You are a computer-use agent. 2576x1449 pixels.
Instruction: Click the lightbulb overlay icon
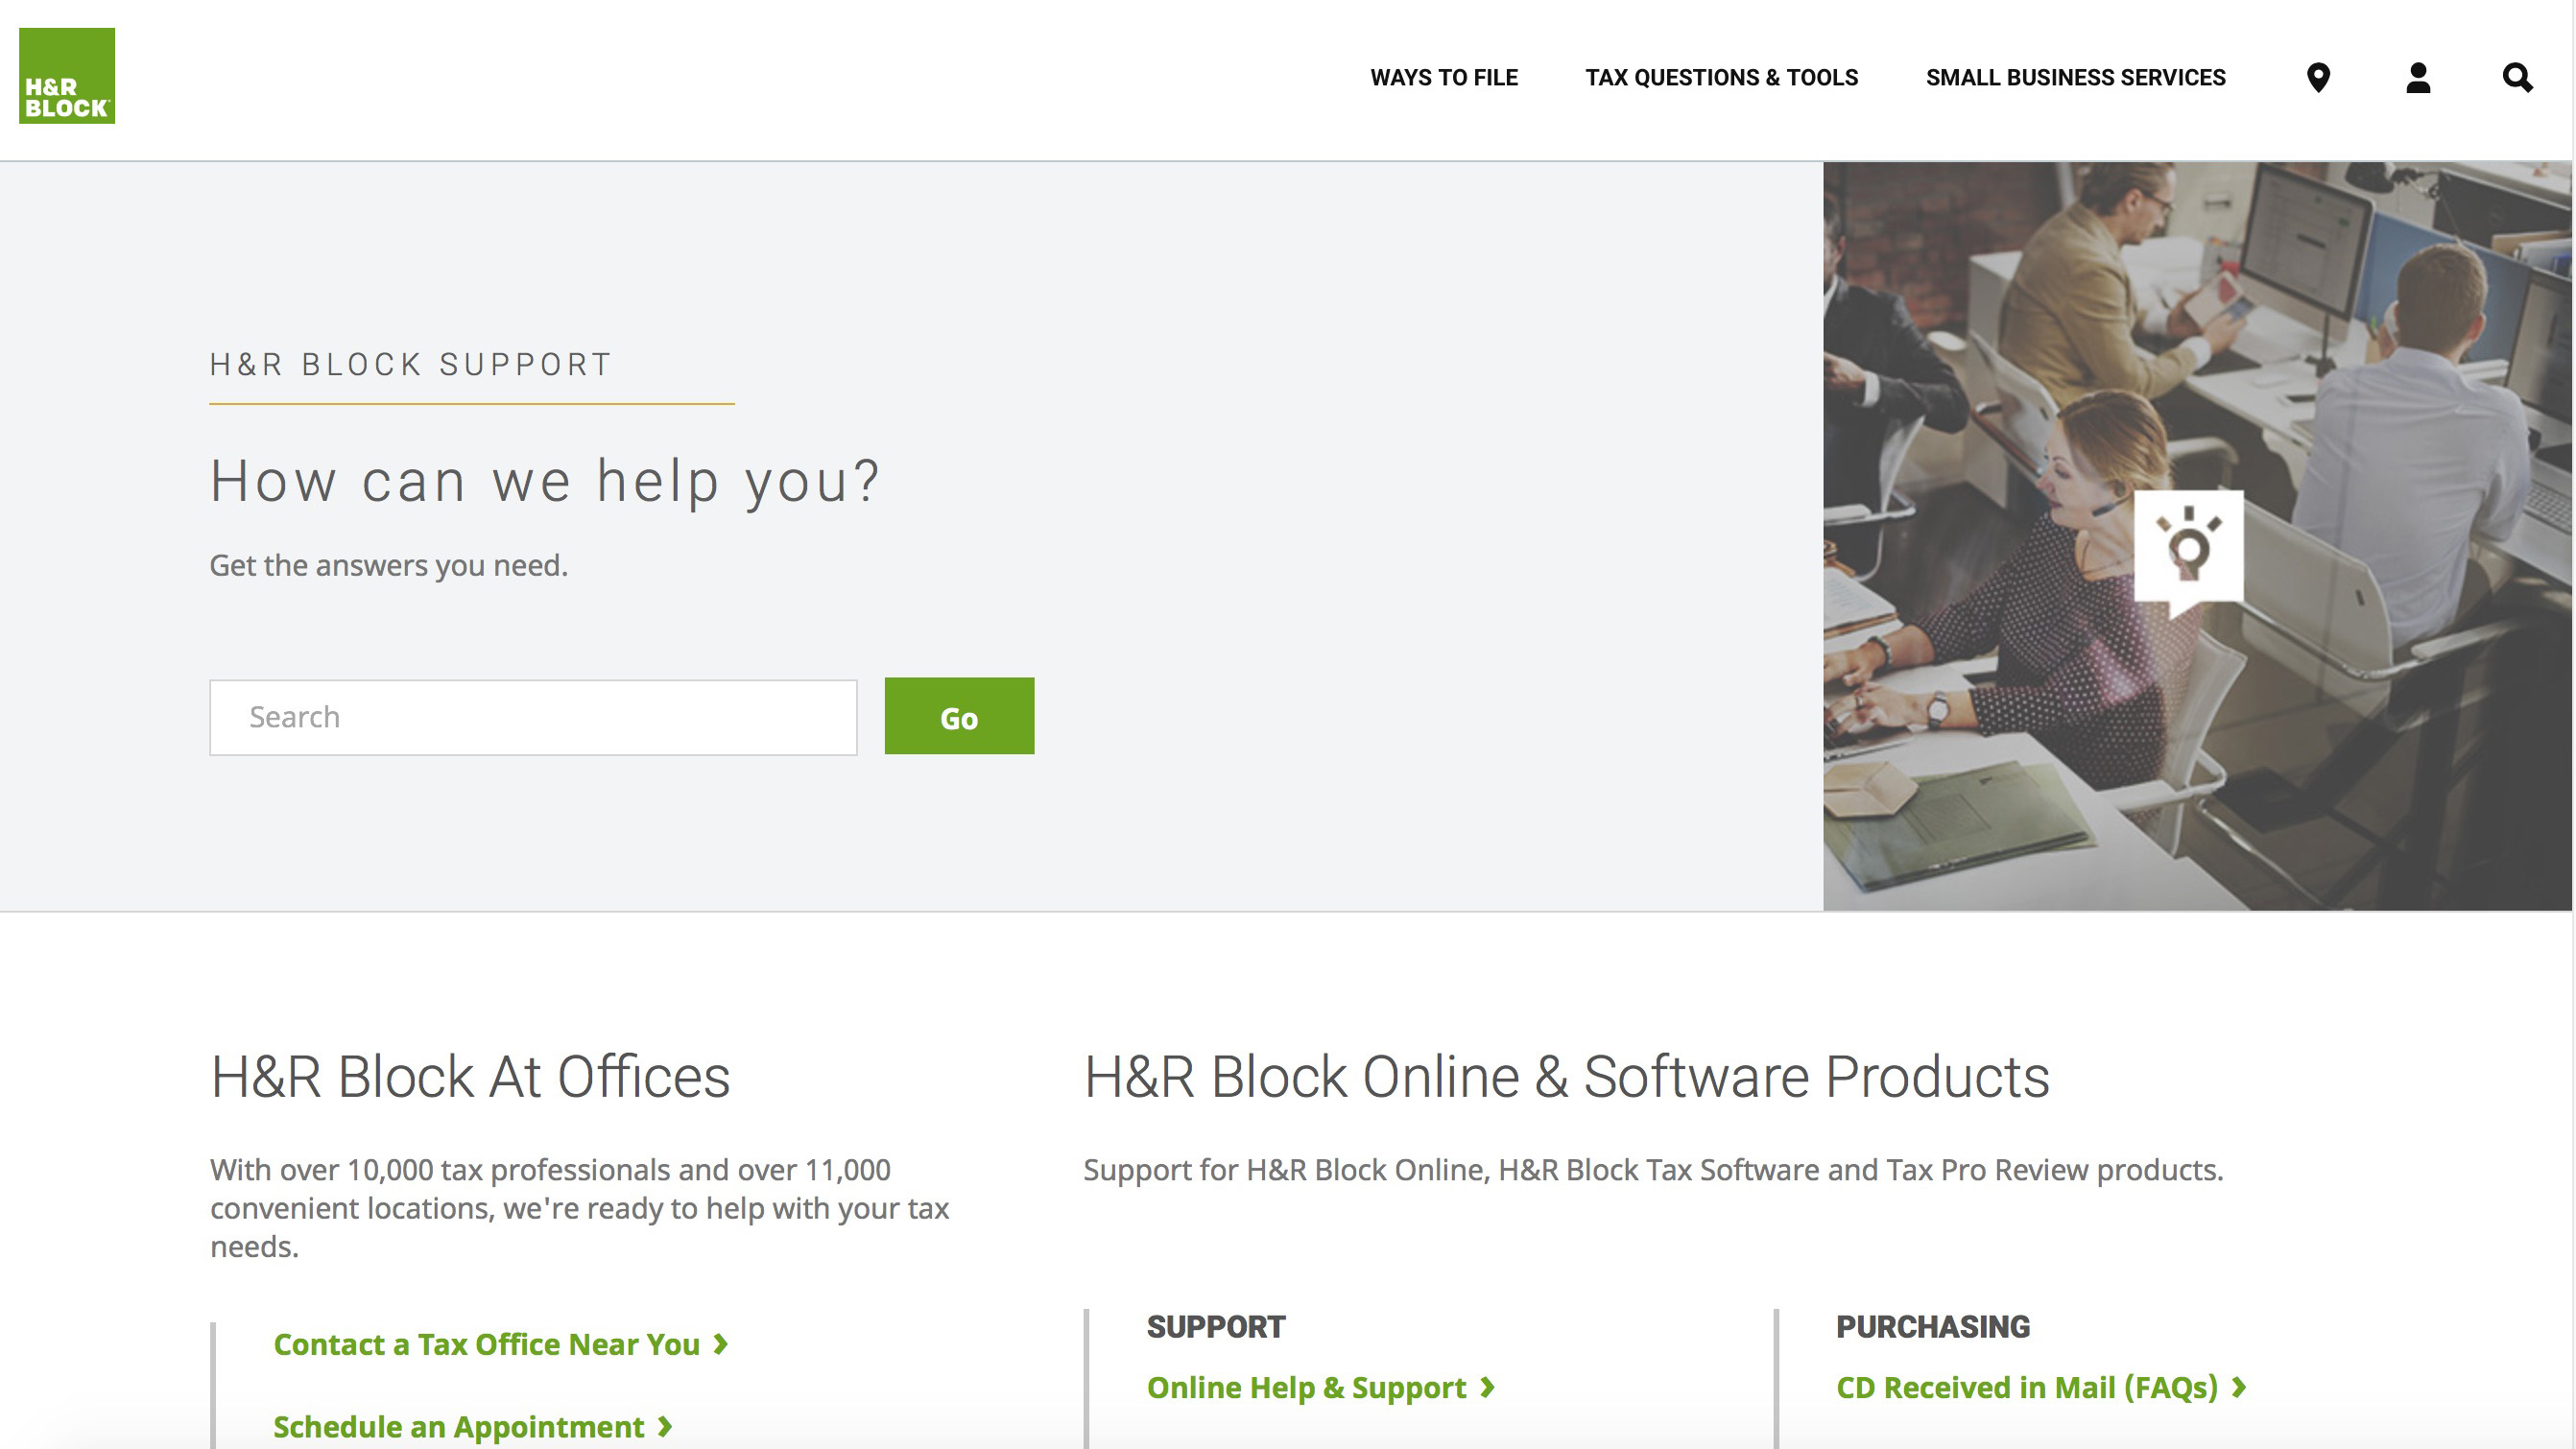point(2188,547)
